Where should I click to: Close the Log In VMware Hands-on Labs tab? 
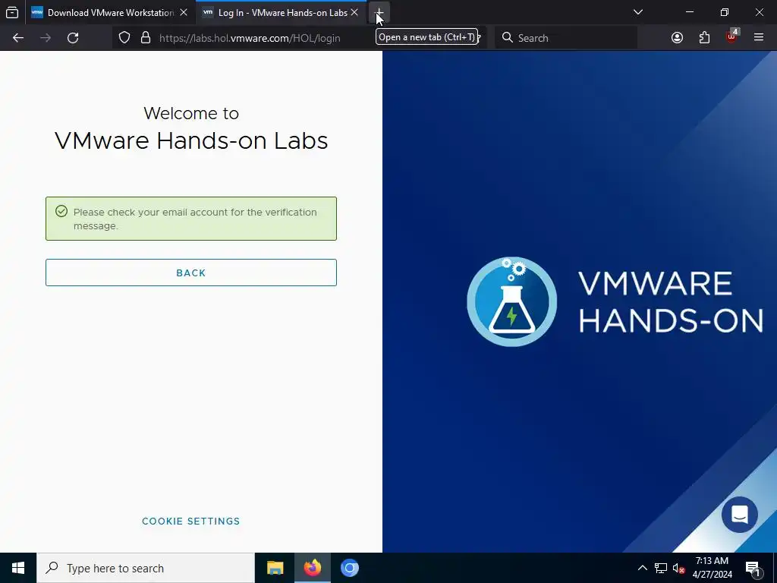coord(354,12)
